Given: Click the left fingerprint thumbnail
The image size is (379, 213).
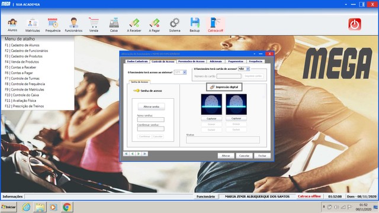Looking at the screenshot, I should 211,104.
